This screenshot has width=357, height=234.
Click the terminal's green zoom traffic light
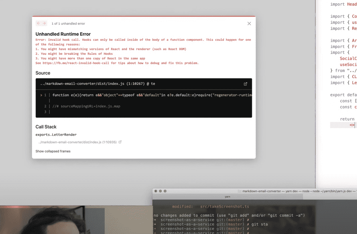164,192
